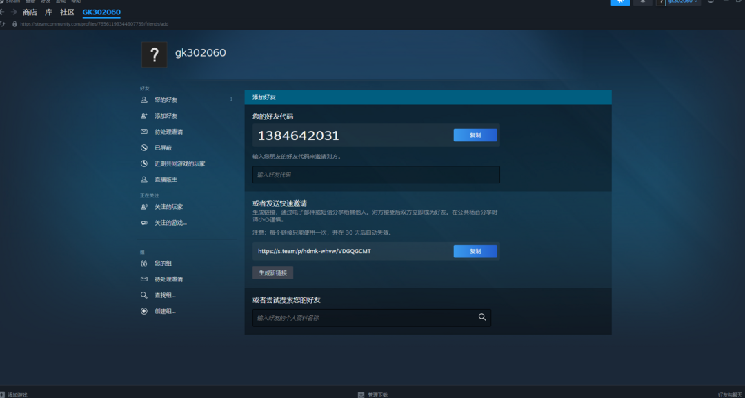Click the icon beside 关注的玩家
The width and height of the screenshot is (745, 398).
click(x=144, y=207)
